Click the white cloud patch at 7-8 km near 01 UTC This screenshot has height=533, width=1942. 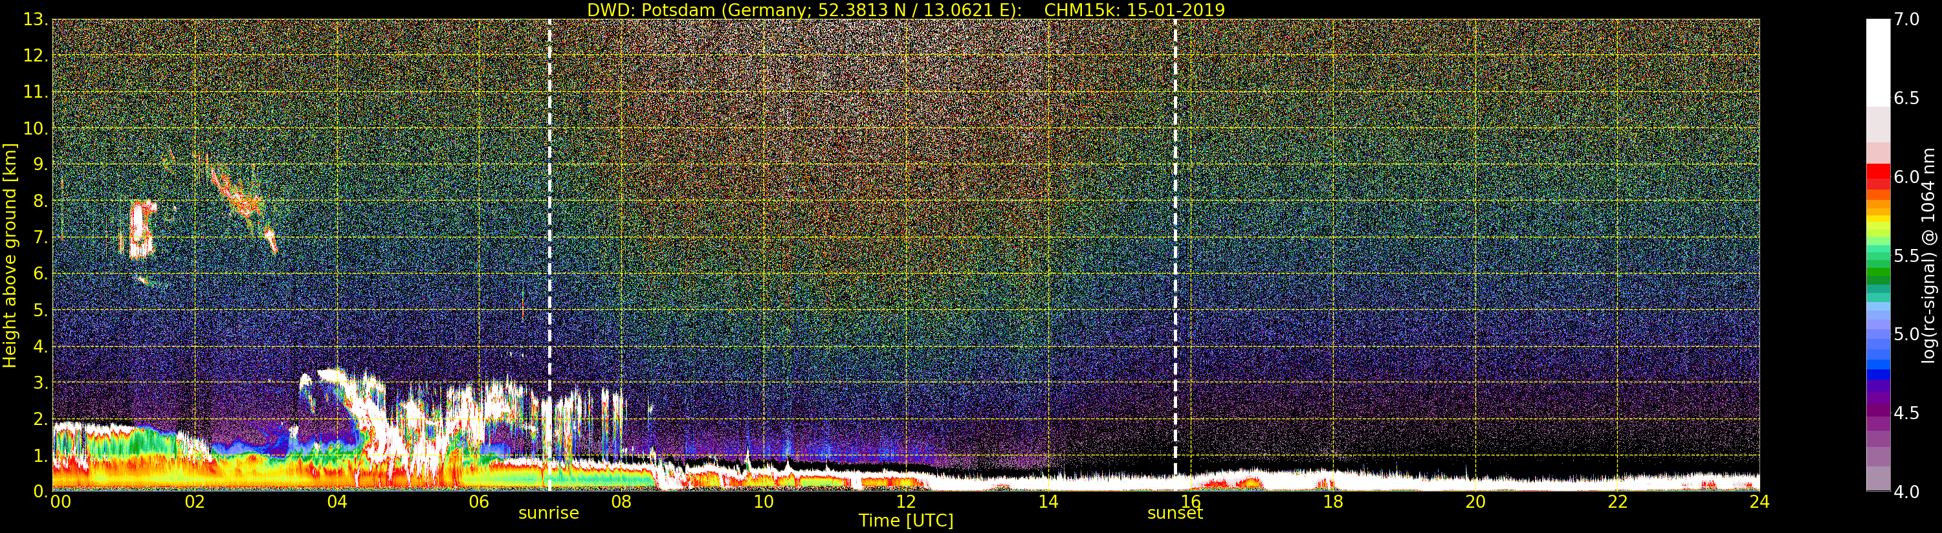point(140,229)
